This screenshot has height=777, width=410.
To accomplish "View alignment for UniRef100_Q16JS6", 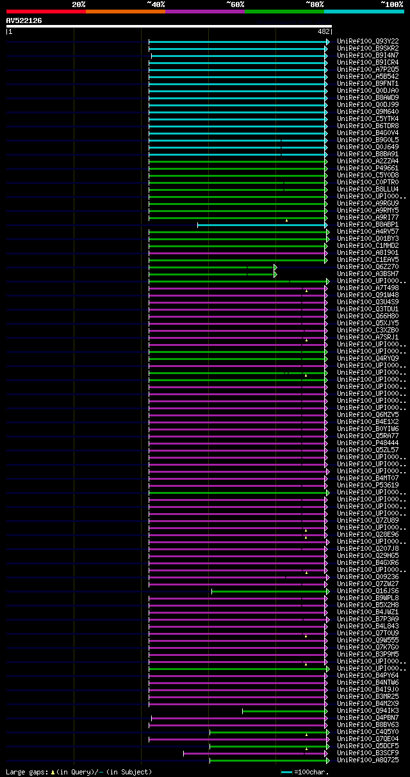I will tap(368, 591).
